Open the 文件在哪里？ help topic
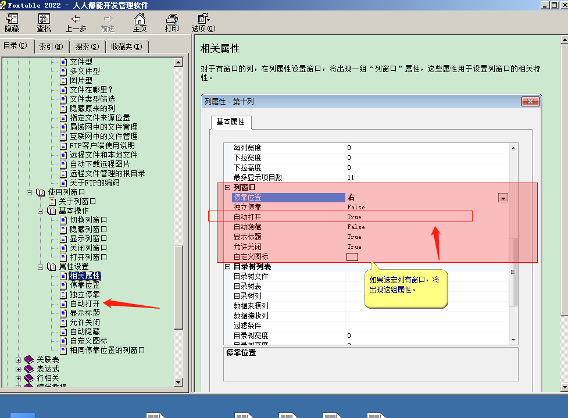This screenshot has height=418, width=568. tap(91, 90)
